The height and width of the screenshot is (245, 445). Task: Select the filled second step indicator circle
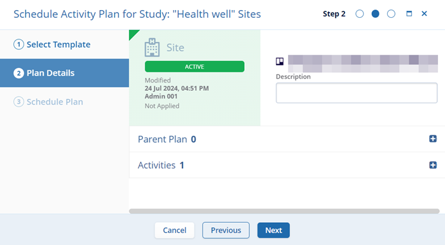tap(375, 13)
